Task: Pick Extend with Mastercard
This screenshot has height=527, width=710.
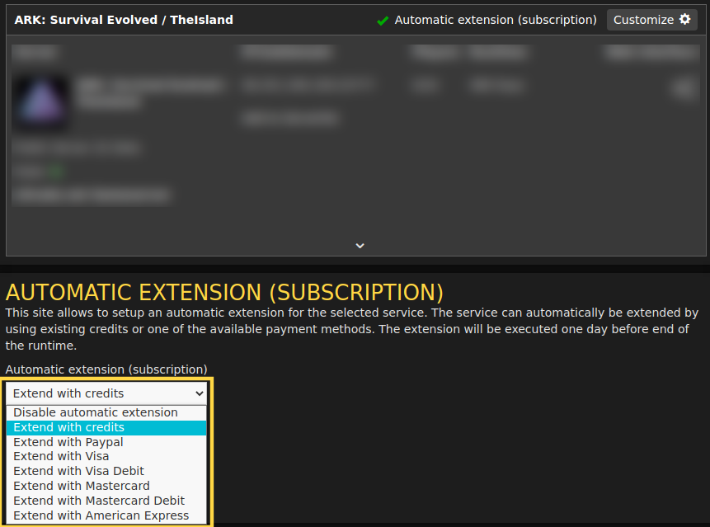Action: click(x=81, y=485)
